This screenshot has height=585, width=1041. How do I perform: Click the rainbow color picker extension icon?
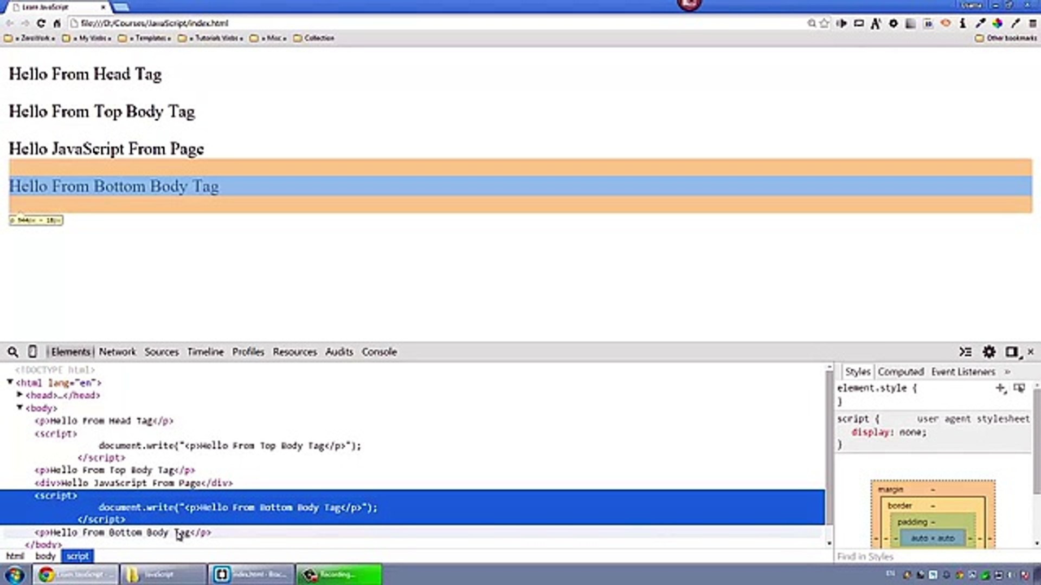(x=997, y=23)
